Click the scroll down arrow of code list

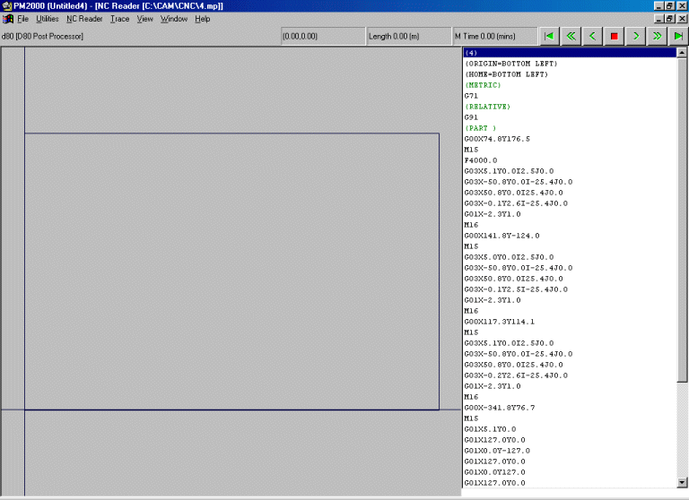click(x=682, y=482)
